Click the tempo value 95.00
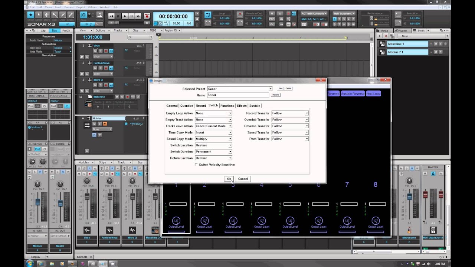 coord(176,23)
